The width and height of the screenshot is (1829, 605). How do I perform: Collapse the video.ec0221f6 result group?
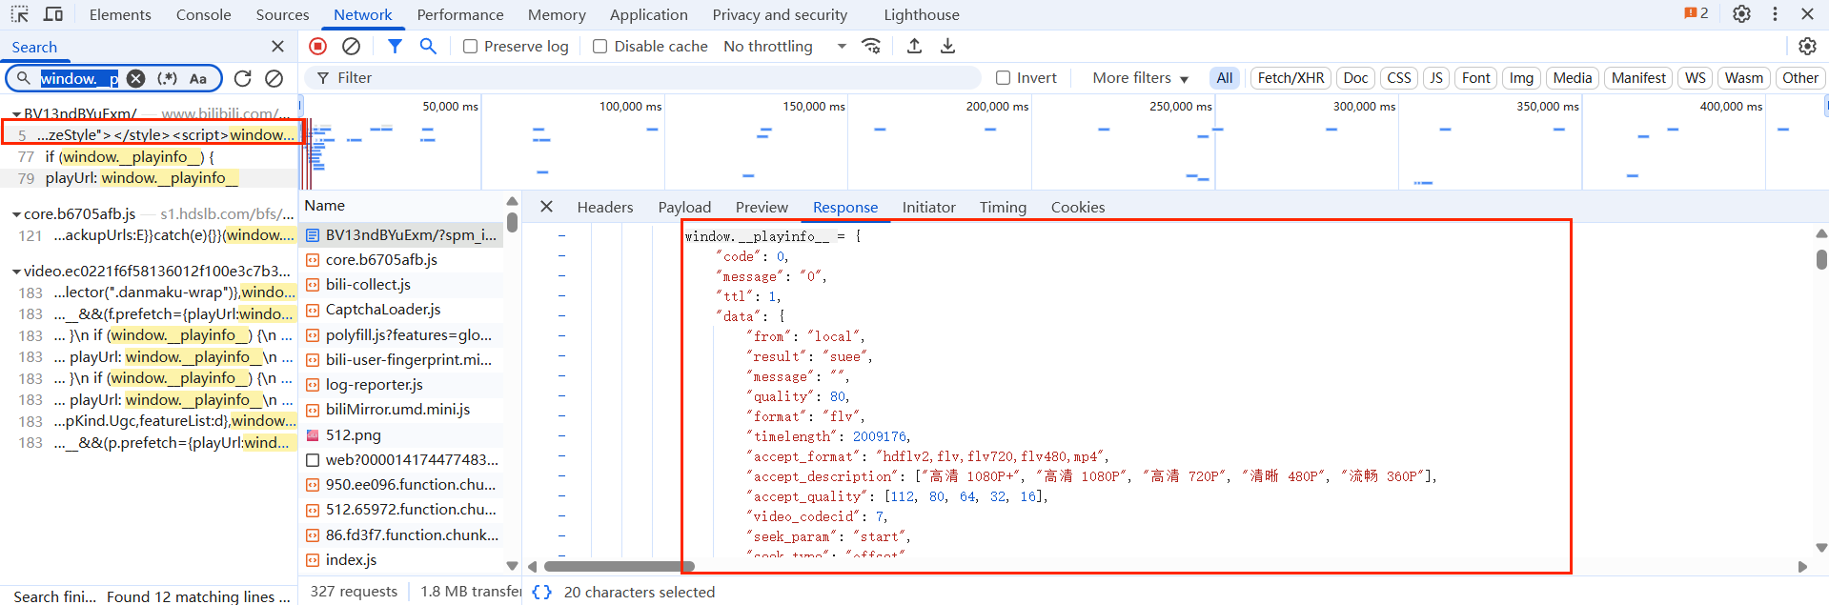coord(16,272)
